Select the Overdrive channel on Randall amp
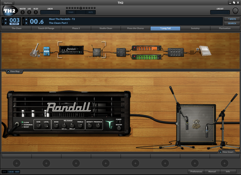241x175 pixels. [27, 125]
